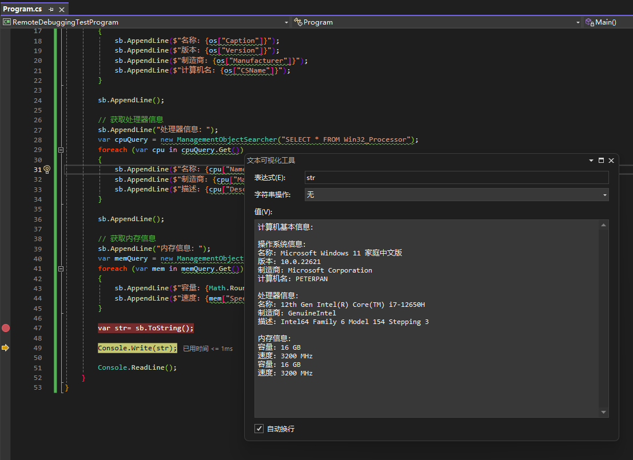Toggle the 自动换行 word wrap checkbox
Screen dimensions: 633x460
click(259, 429)
